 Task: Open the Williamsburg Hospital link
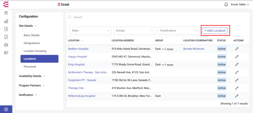click(x=82, y=96)
